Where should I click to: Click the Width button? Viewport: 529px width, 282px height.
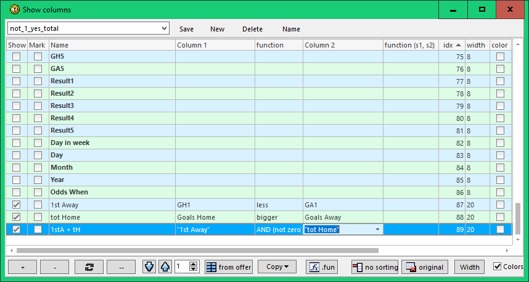click(469, 267)
